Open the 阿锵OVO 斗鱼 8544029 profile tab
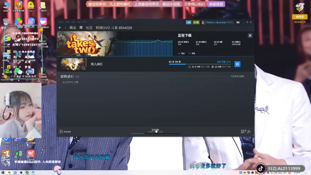The width and height of the screenshot is (311, 175). point(114,28)
